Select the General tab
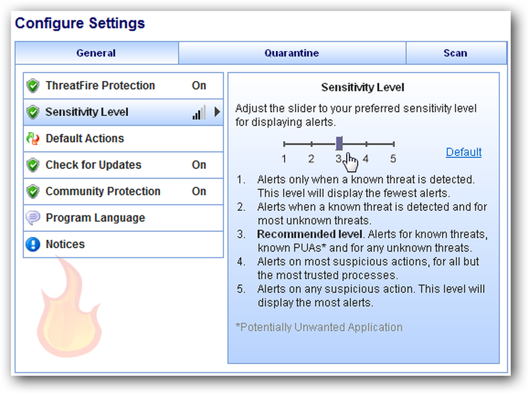This screenshot has width=529, height=394. click(x=97, y=53)
